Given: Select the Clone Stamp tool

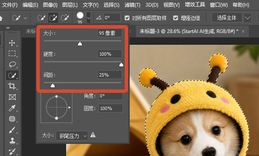Looking at the screenshot, I should [13, 141].
